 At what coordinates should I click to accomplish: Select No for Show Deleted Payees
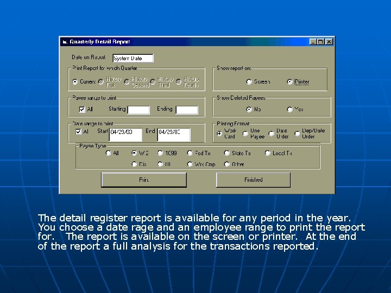coord(249,110)
